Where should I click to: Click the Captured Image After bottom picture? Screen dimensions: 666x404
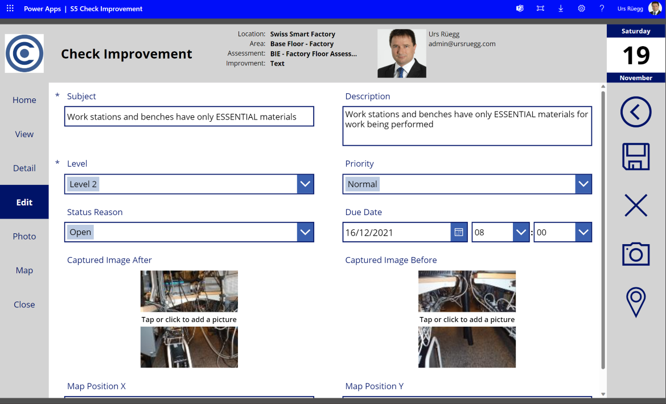[189, 347]
